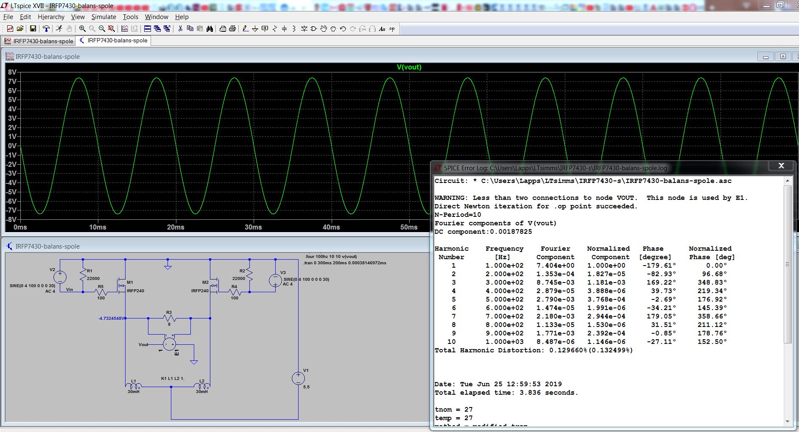The image size is (799, 432).
Task: Open the Simulate menu
Action: pos(103,17)
